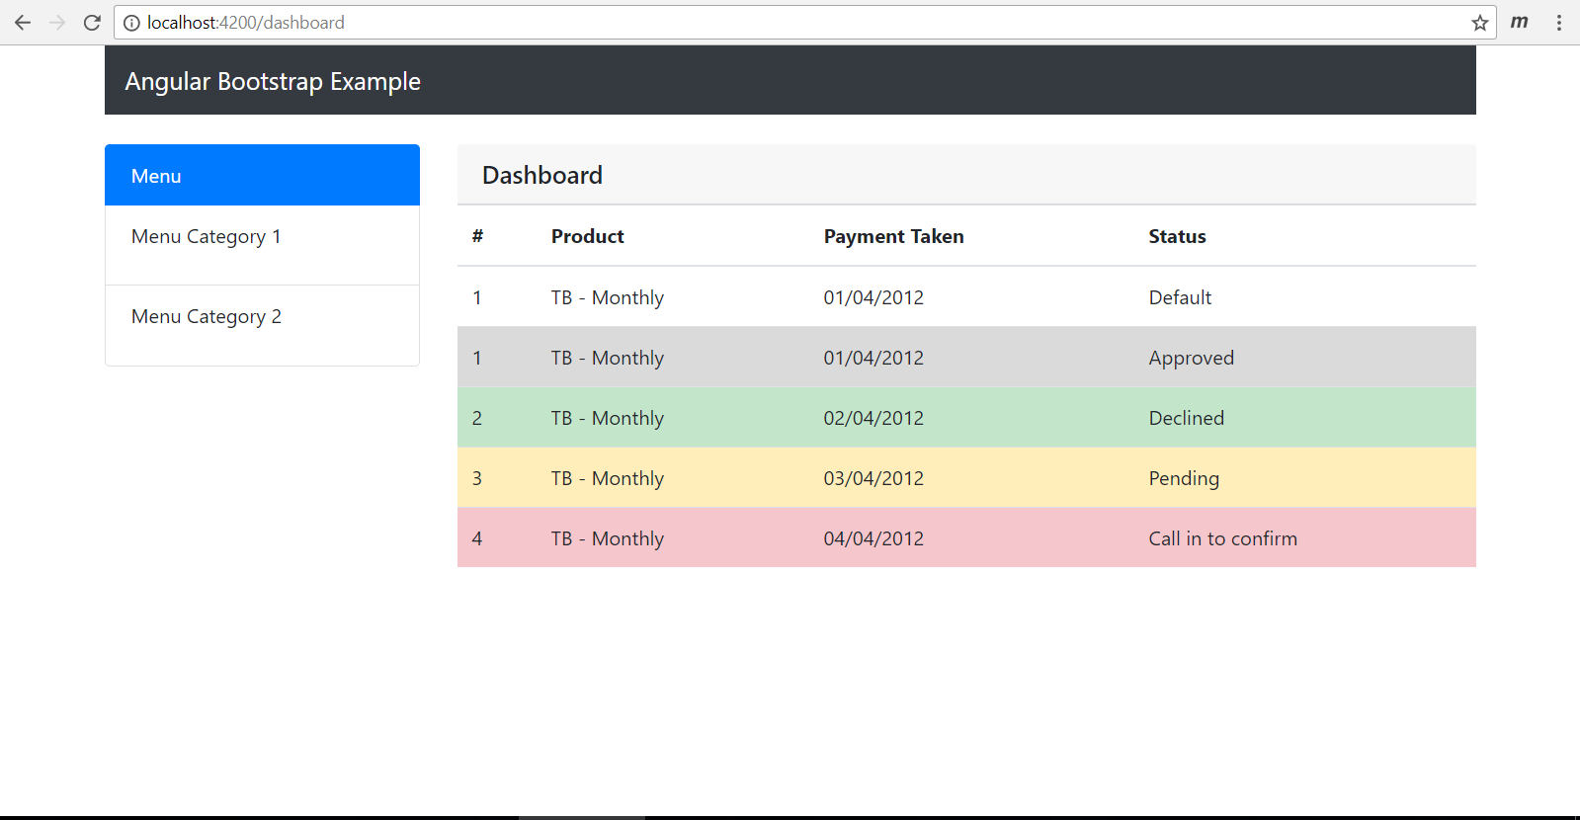Click the Payment Taken column header

pyautogui.click(x=894, y=236)
